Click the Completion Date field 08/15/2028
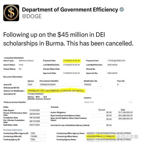 [x=39, y=118]
